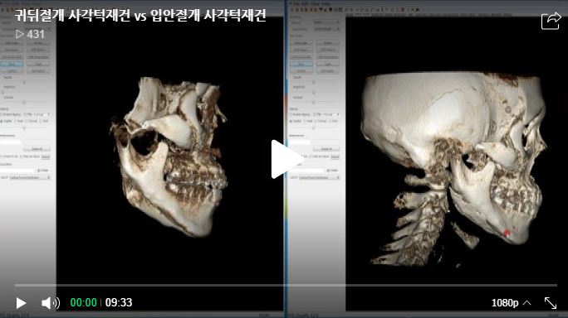Screen dimensions: 568x318
Task: Click the highlighted blue button in the left panel
Action: coord(12,64)
